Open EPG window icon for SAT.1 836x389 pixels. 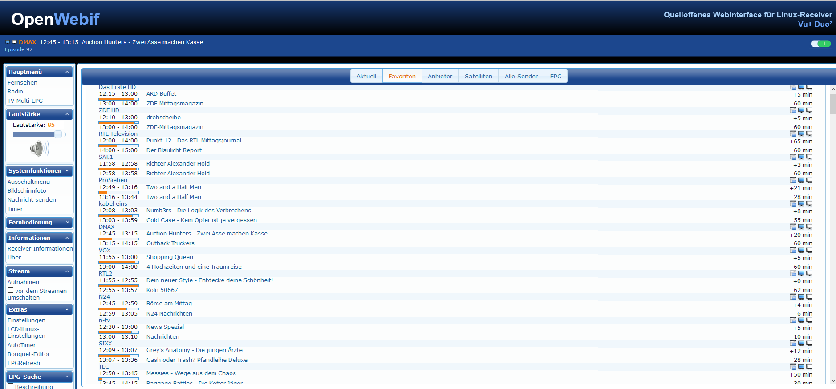793,157
